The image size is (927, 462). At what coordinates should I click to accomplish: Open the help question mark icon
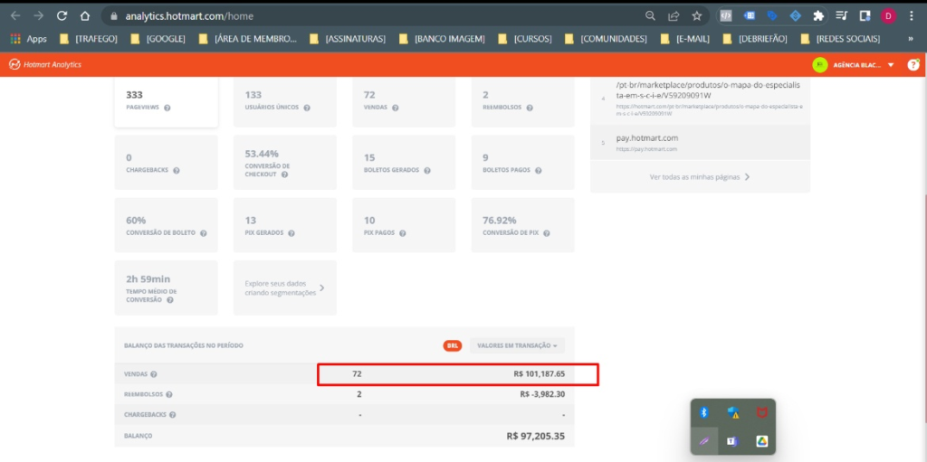point(913,64)
